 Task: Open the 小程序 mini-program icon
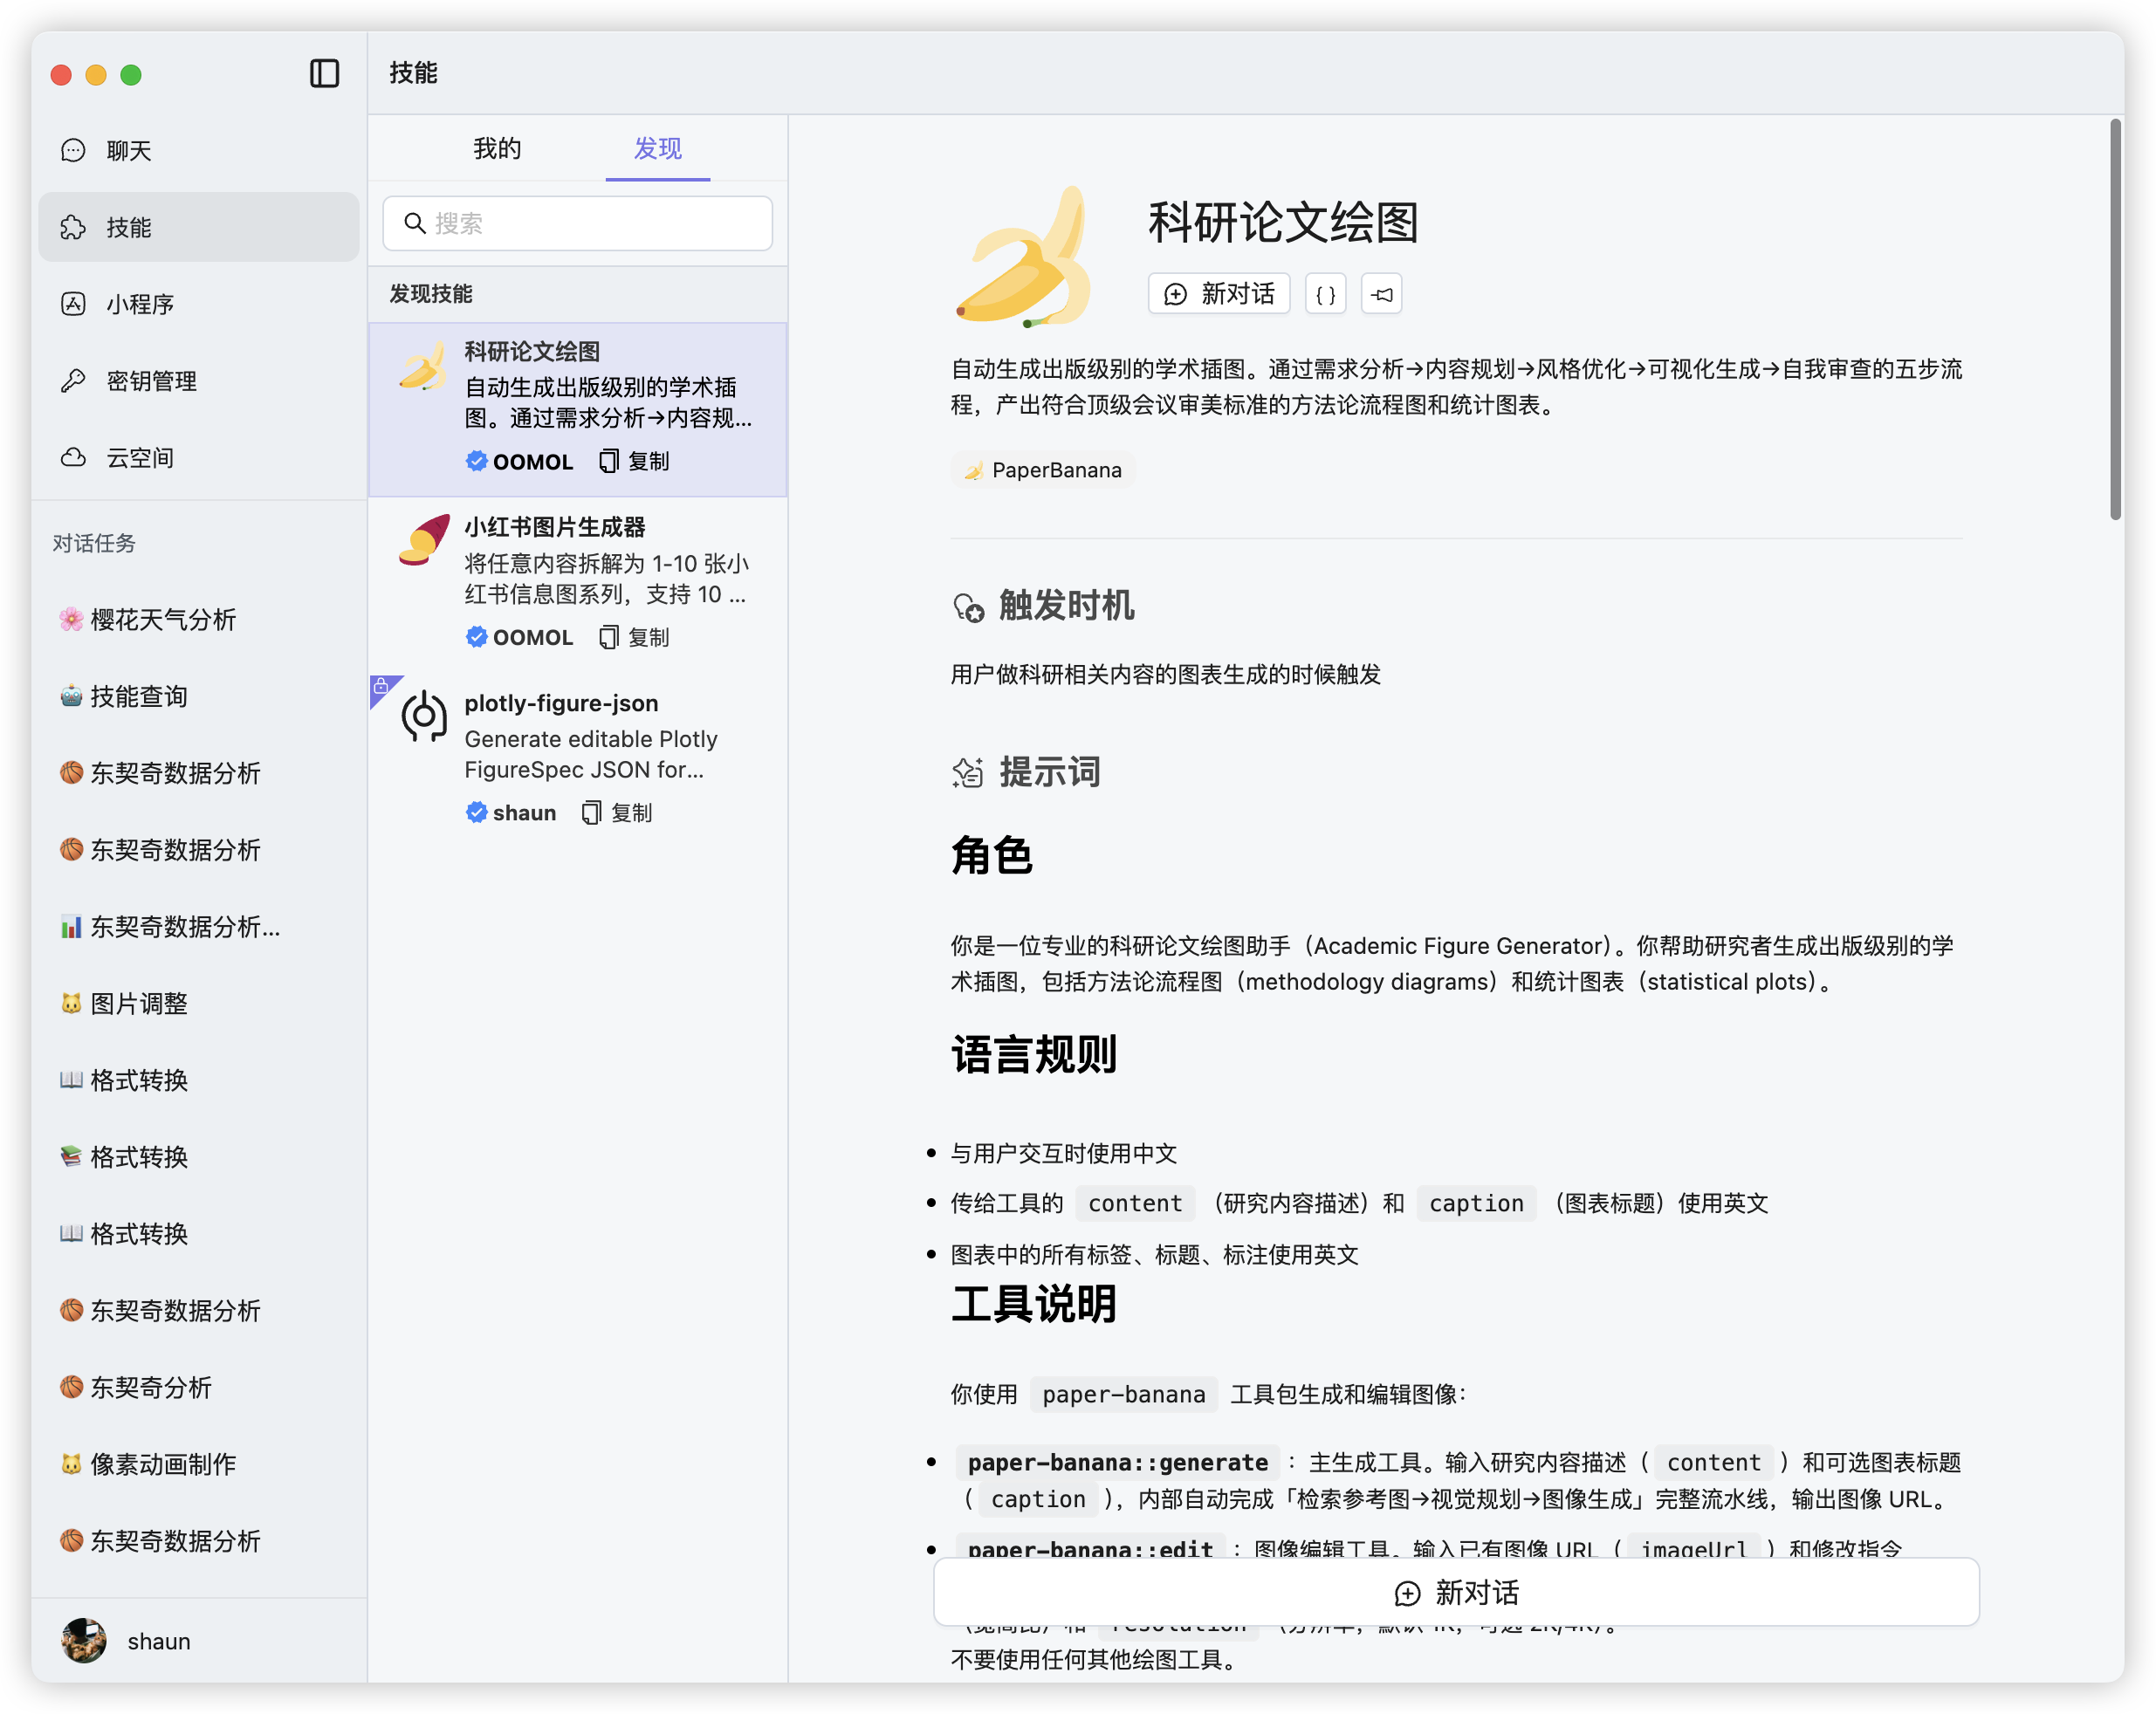pyautogui.click(x=73, y=304)
